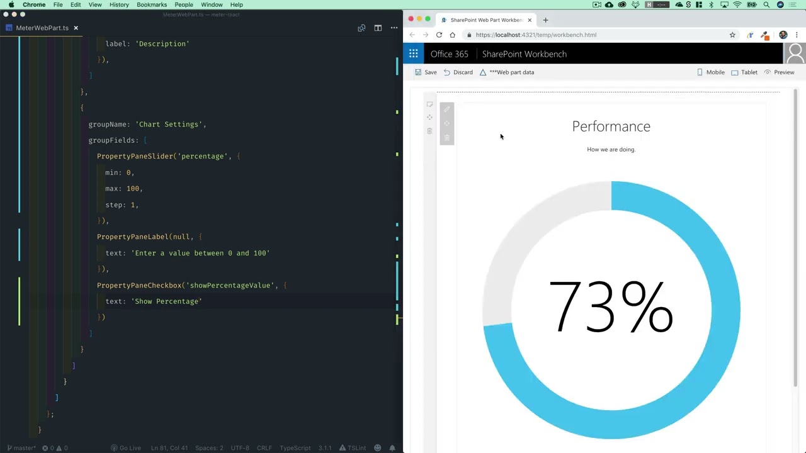The height and width of the screenshot is (453, 806).
Task: Click the errors and warnings count
Action: (x=55, y=448)
